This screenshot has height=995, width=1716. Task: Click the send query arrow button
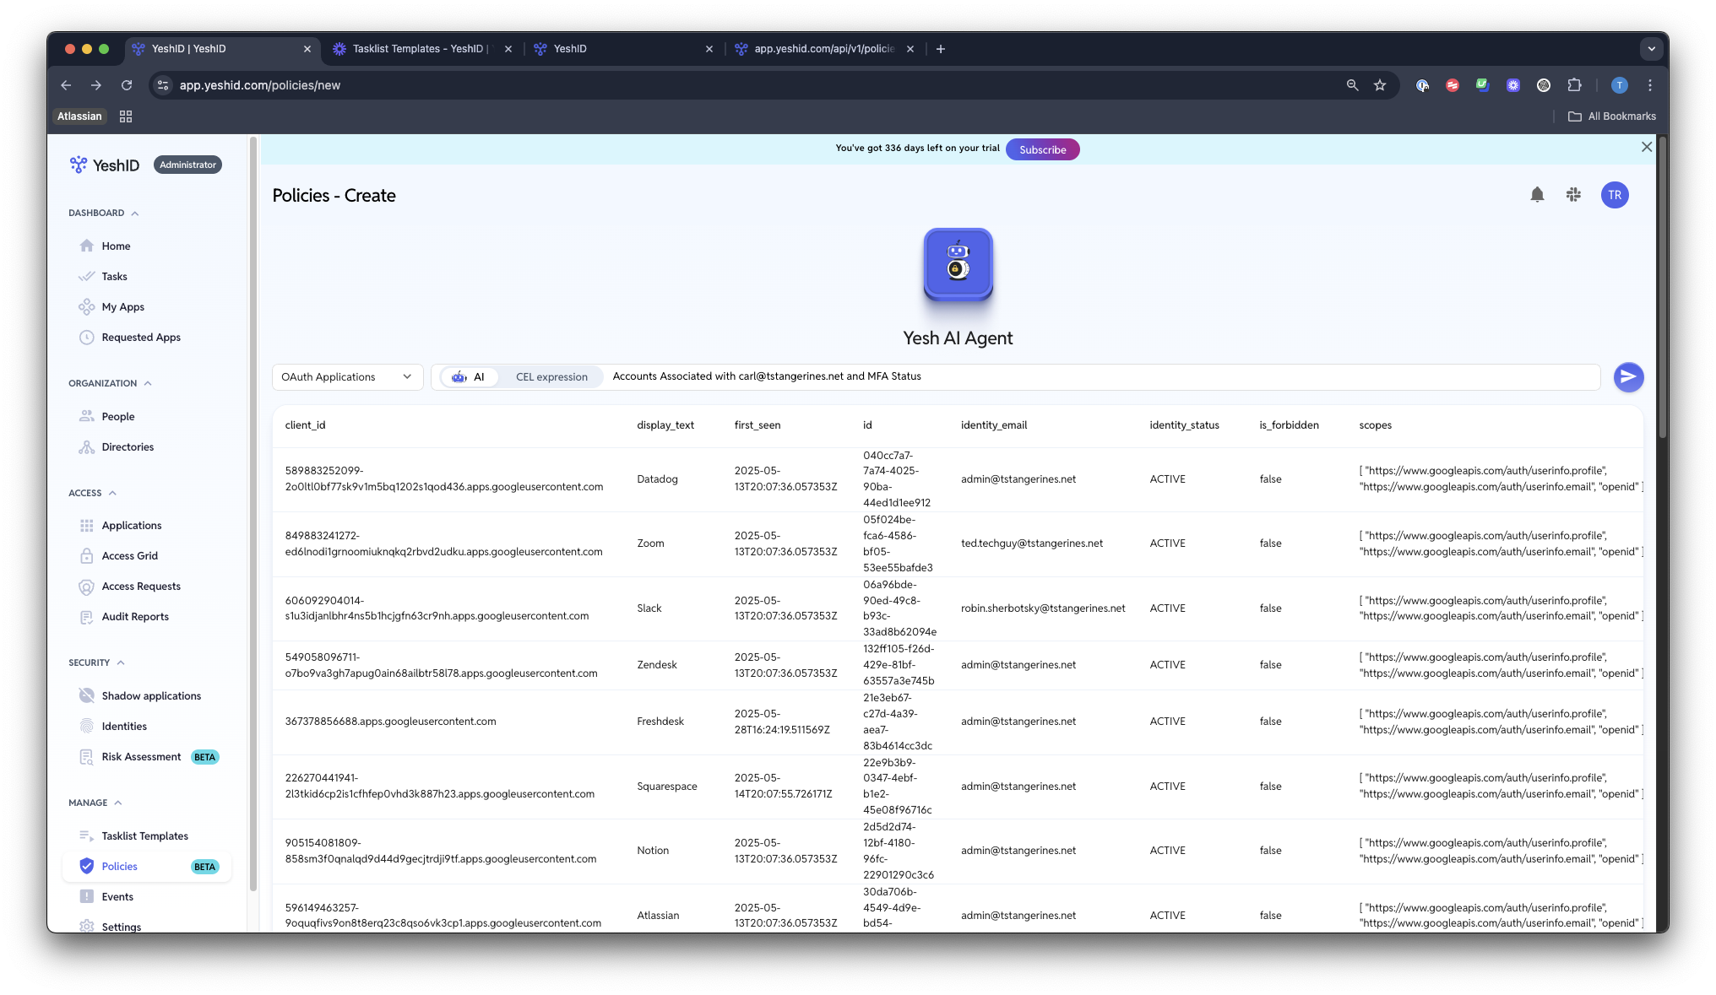1628,377
